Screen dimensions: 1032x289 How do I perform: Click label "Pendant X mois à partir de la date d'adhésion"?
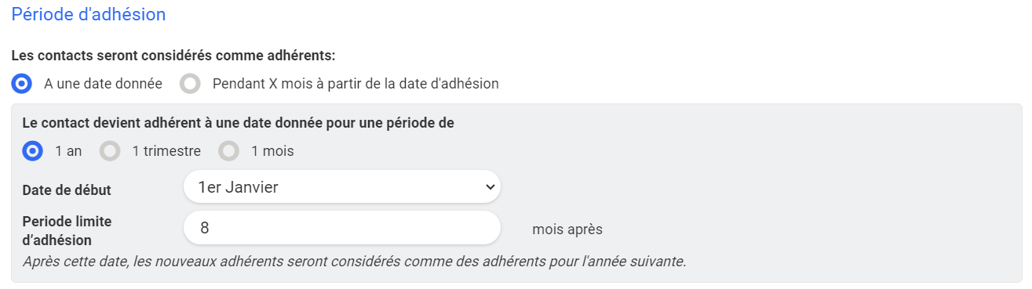coord(356,83)
